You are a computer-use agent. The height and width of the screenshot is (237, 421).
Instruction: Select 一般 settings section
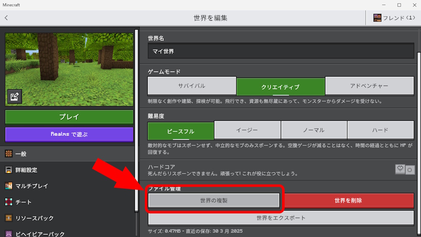pyautogui.click(x=67, y=154)
